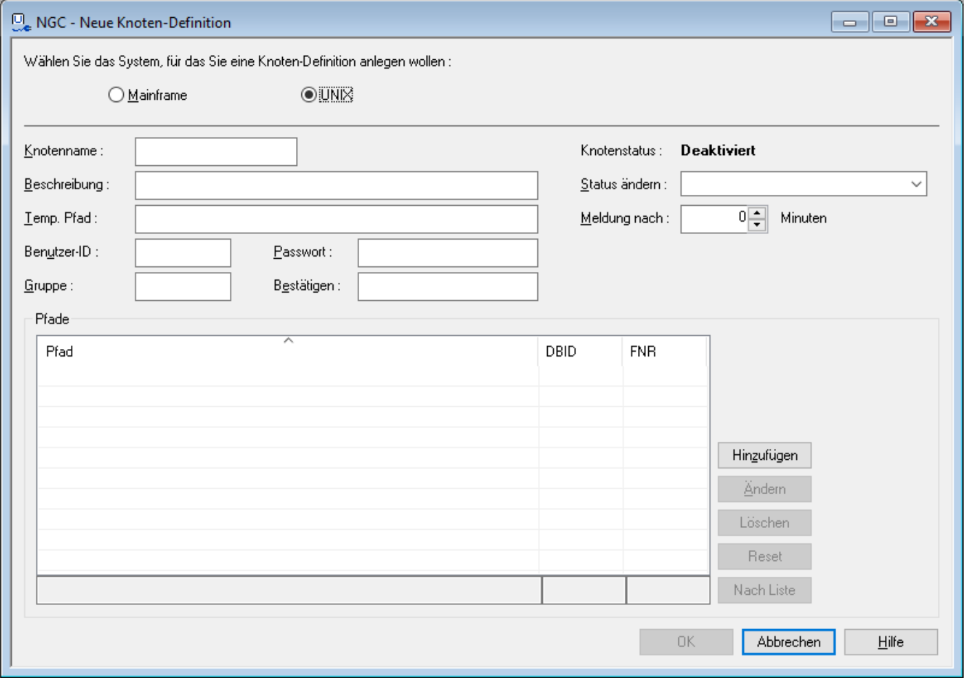Image resolution: width=964 pixels, height=678 pixels.
Task: Sort the list by Pfad column header
Action: coord(288,352)
